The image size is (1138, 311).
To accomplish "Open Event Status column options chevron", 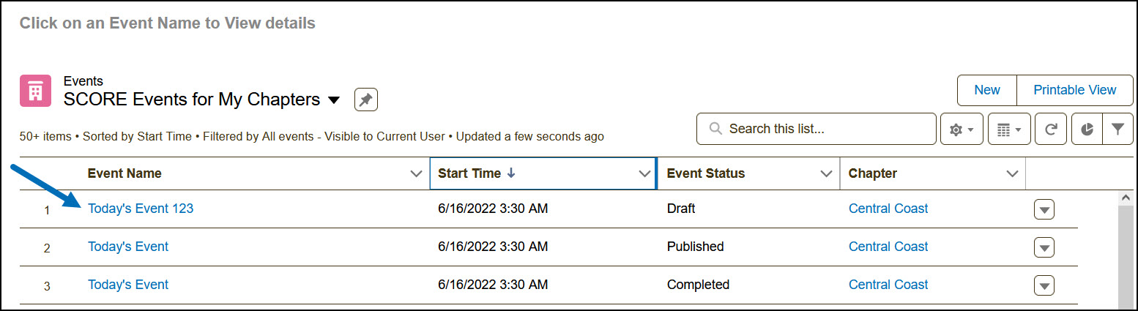I will pyautogui.click(x=826, y=174).
